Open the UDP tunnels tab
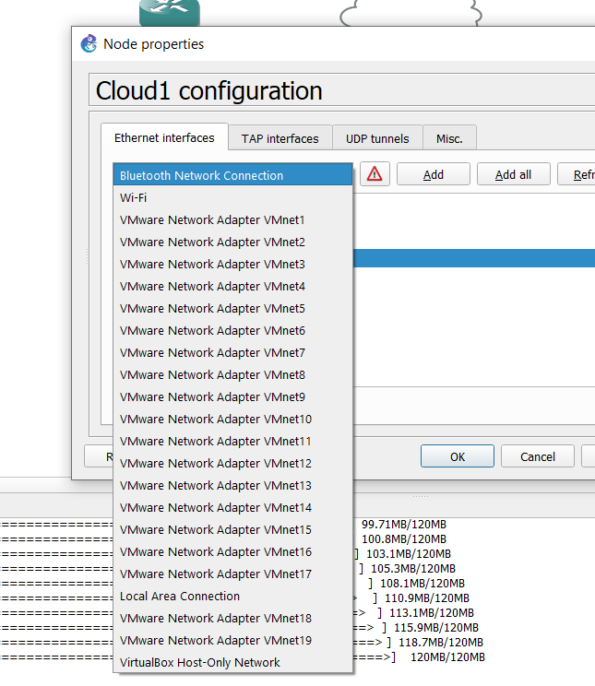Screen dimensions: 595x686 [x=377, y=138]
